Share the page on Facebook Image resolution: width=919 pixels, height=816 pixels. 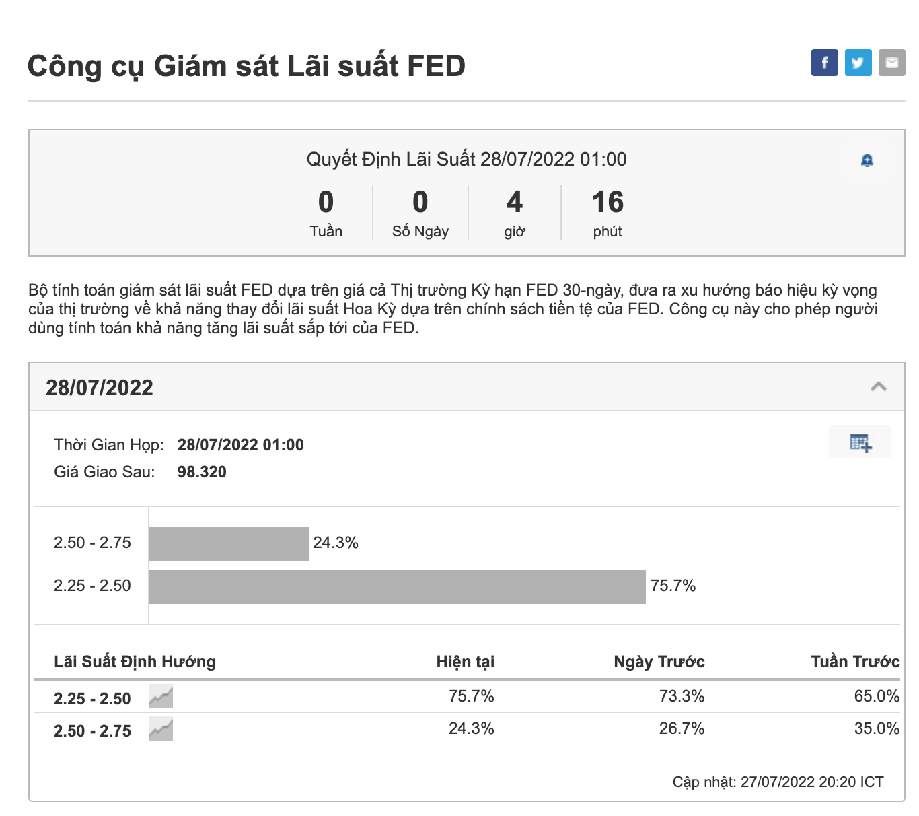coord(824,63)
